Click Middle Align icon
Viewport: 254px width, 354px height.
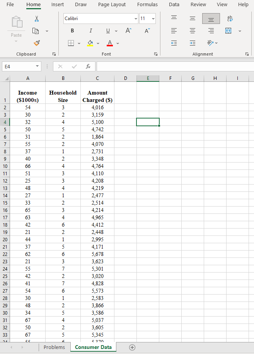coord(193,19)
